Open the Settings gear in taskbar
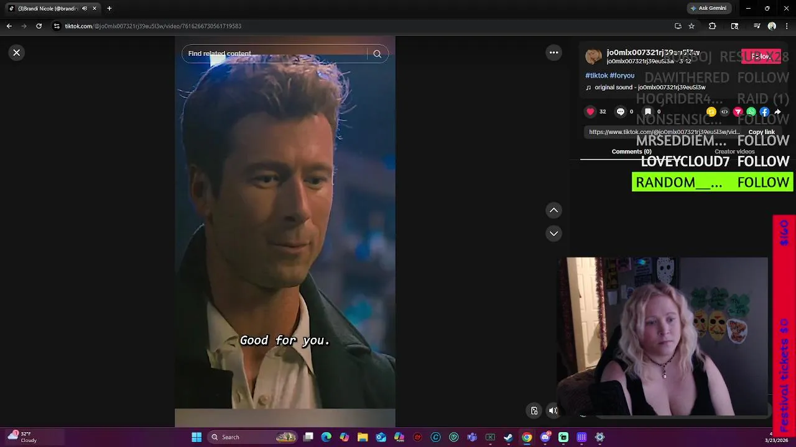 click(599, 437)
